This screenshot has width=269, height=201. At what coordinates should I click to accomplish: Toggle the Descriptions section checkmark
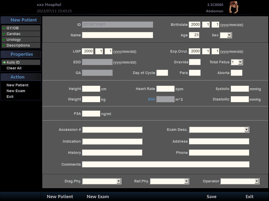click(x=4, y=45)
